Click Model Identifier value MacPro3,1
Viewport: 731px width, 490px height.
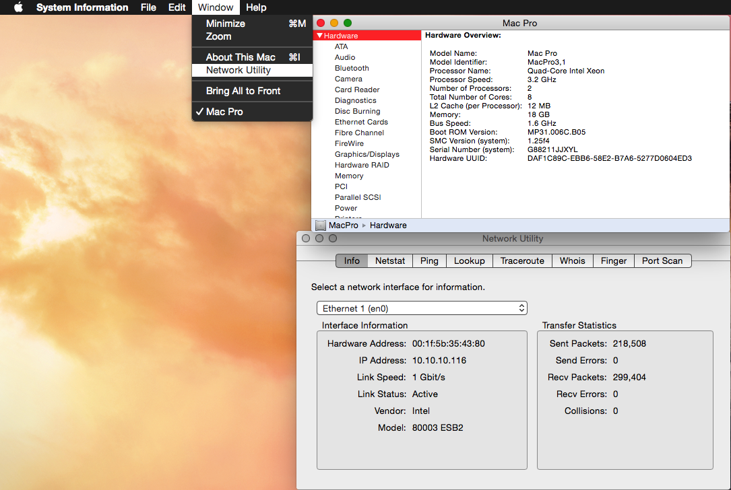546,62
